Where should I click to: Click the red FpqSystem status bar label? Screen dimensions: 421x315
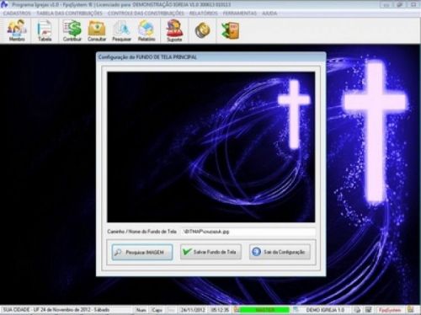click(390, 310)
